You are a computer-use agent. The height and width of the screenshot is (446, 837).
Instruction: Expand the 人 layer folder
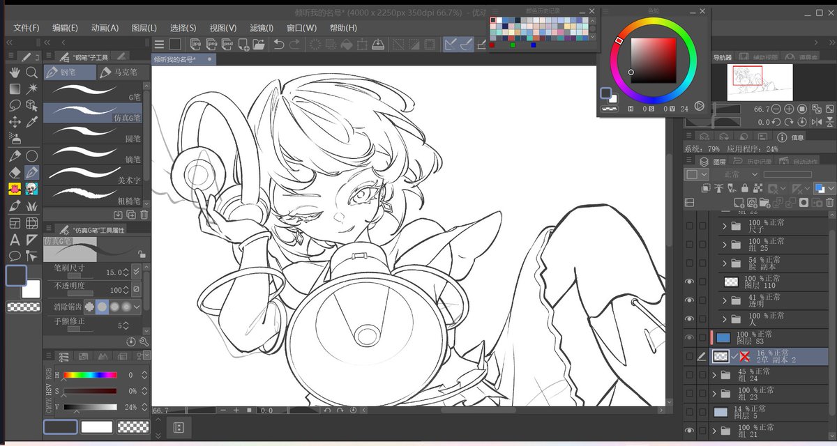(725, 319)
